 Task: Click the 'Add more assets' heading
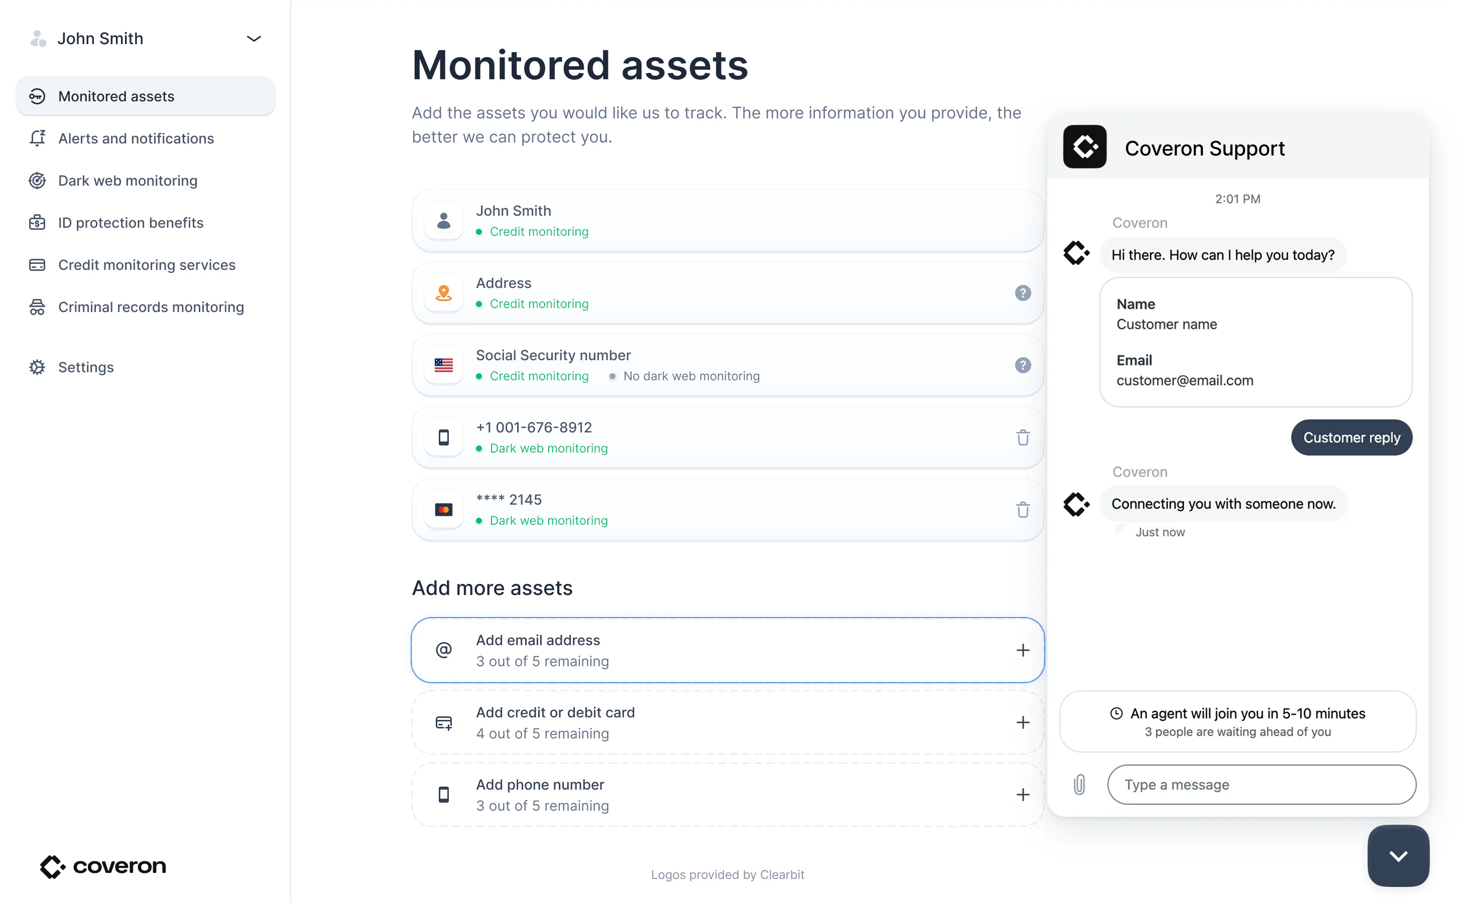493,588
